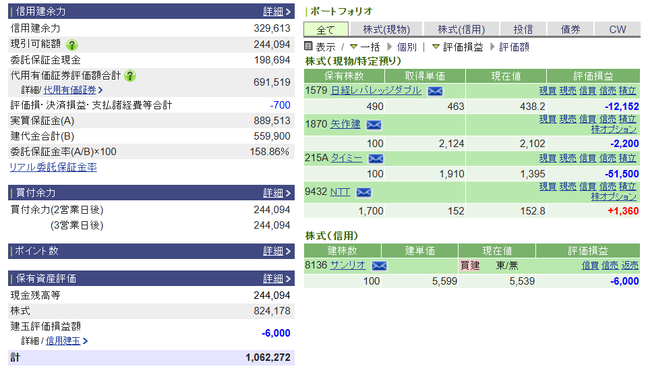Click 返売 for the サンリオ position

(629, 266)
